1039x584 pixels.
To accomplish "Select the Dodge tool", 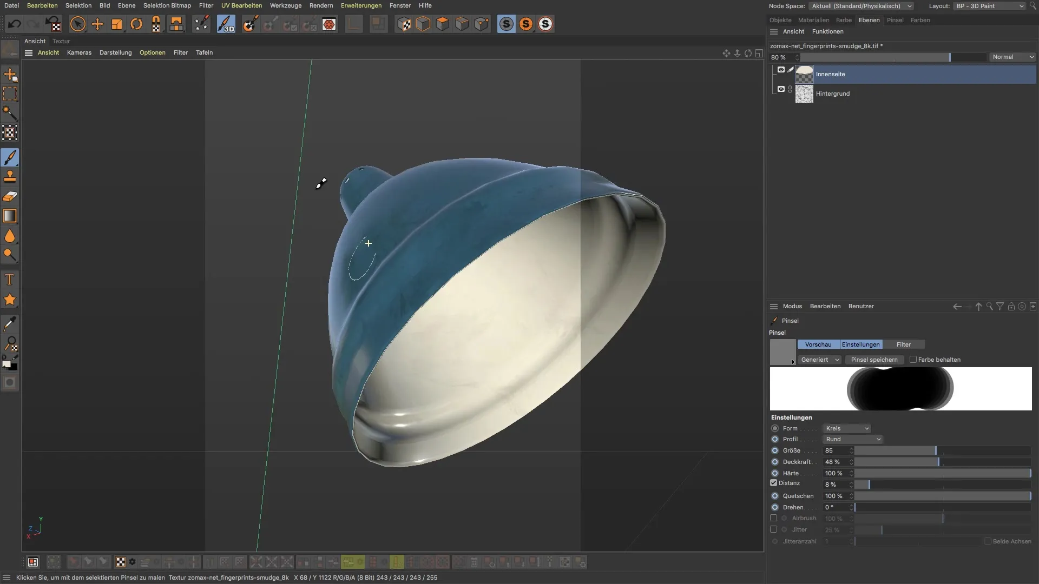I will 10,255.
